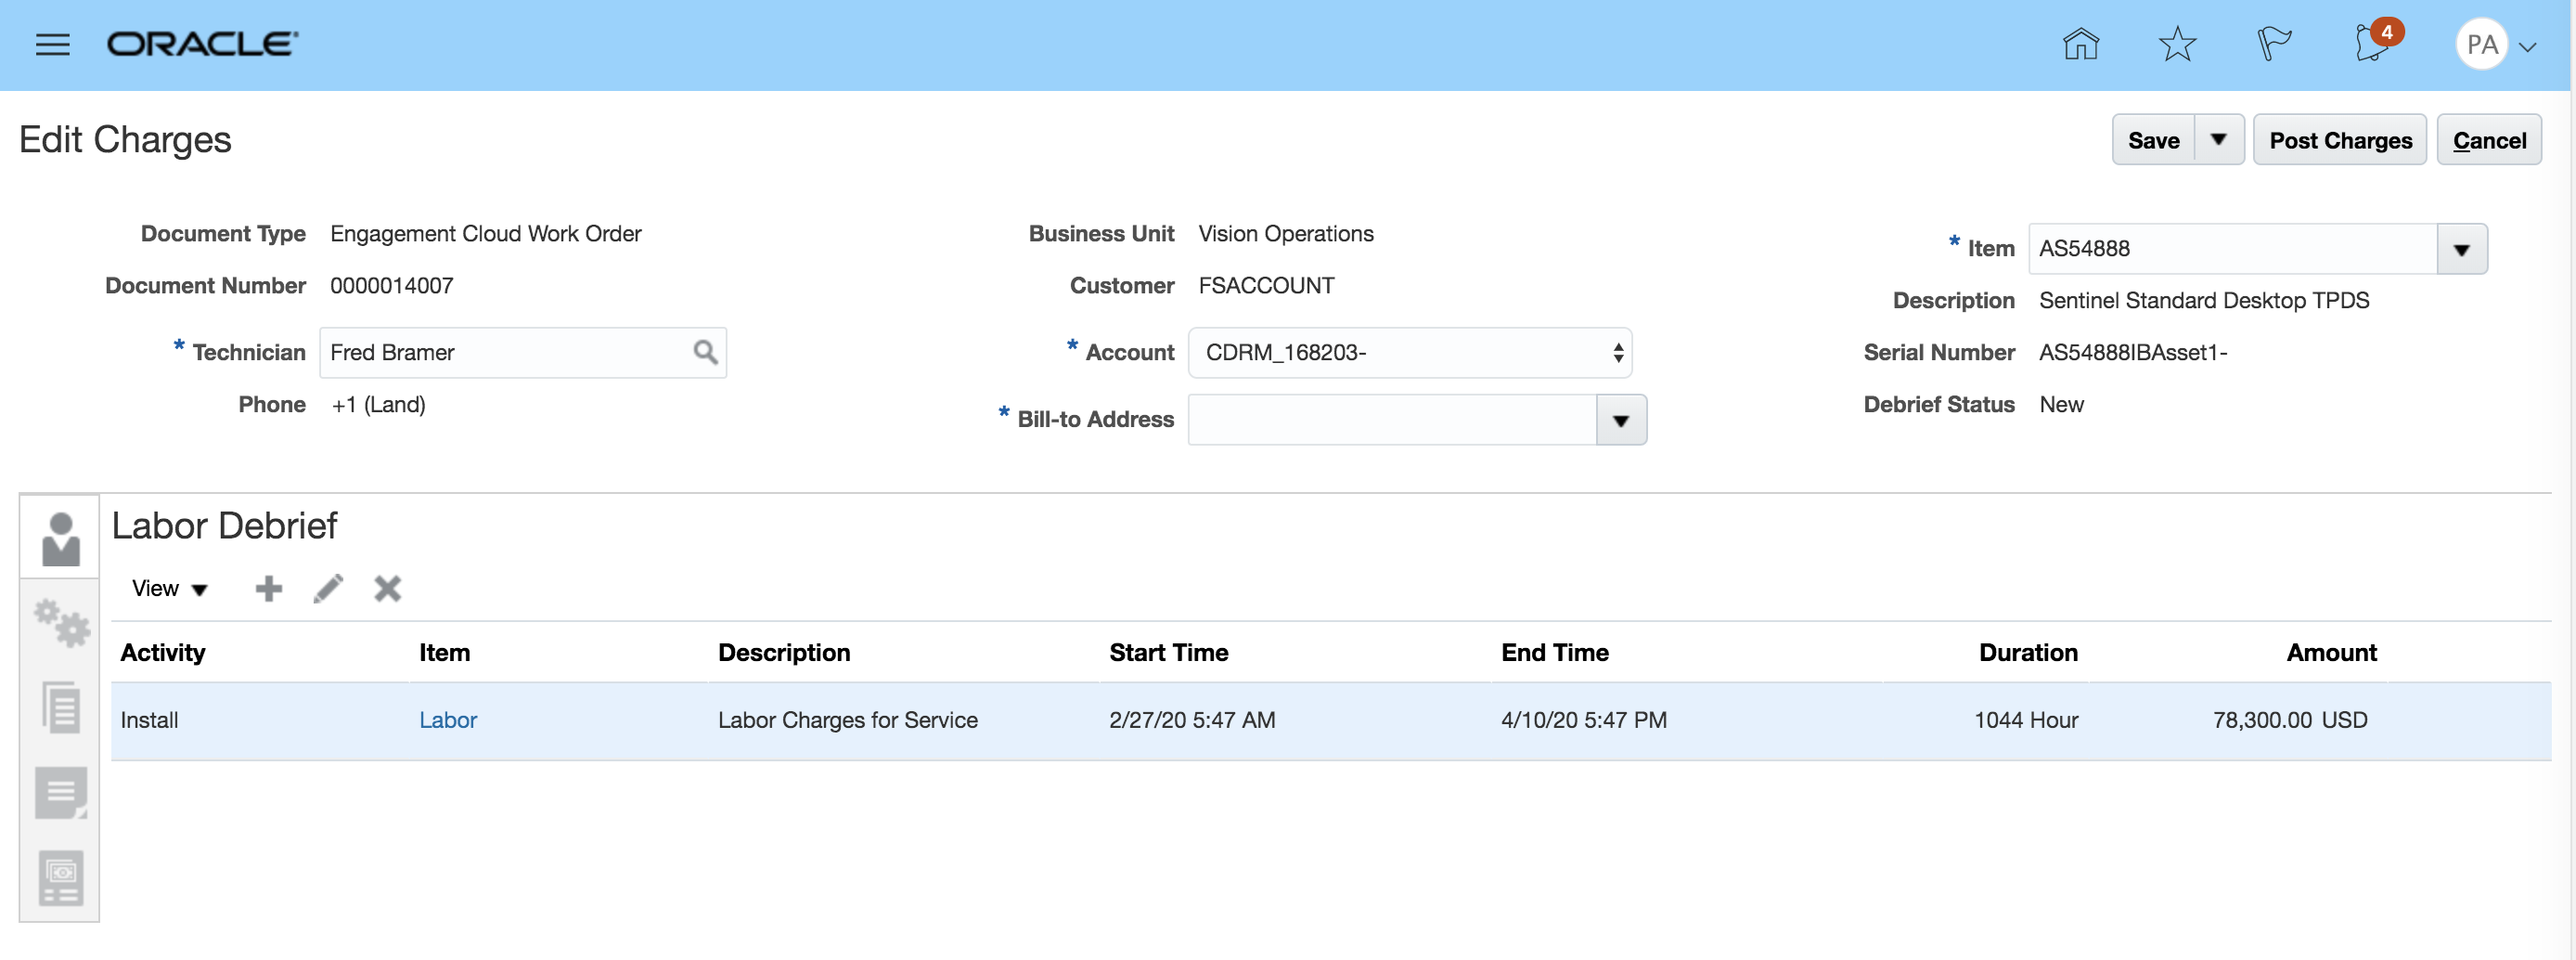Image resolution: width=2576 pixels, height=960 pixels.
Task: Switch to the gears parts debrief tab
Action: 61,623
